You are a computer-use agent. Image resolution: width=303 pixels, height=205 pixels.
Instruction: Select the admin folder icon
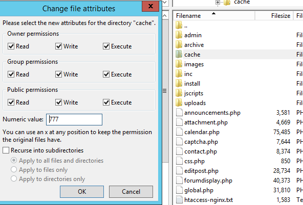[x=179, y=35]
